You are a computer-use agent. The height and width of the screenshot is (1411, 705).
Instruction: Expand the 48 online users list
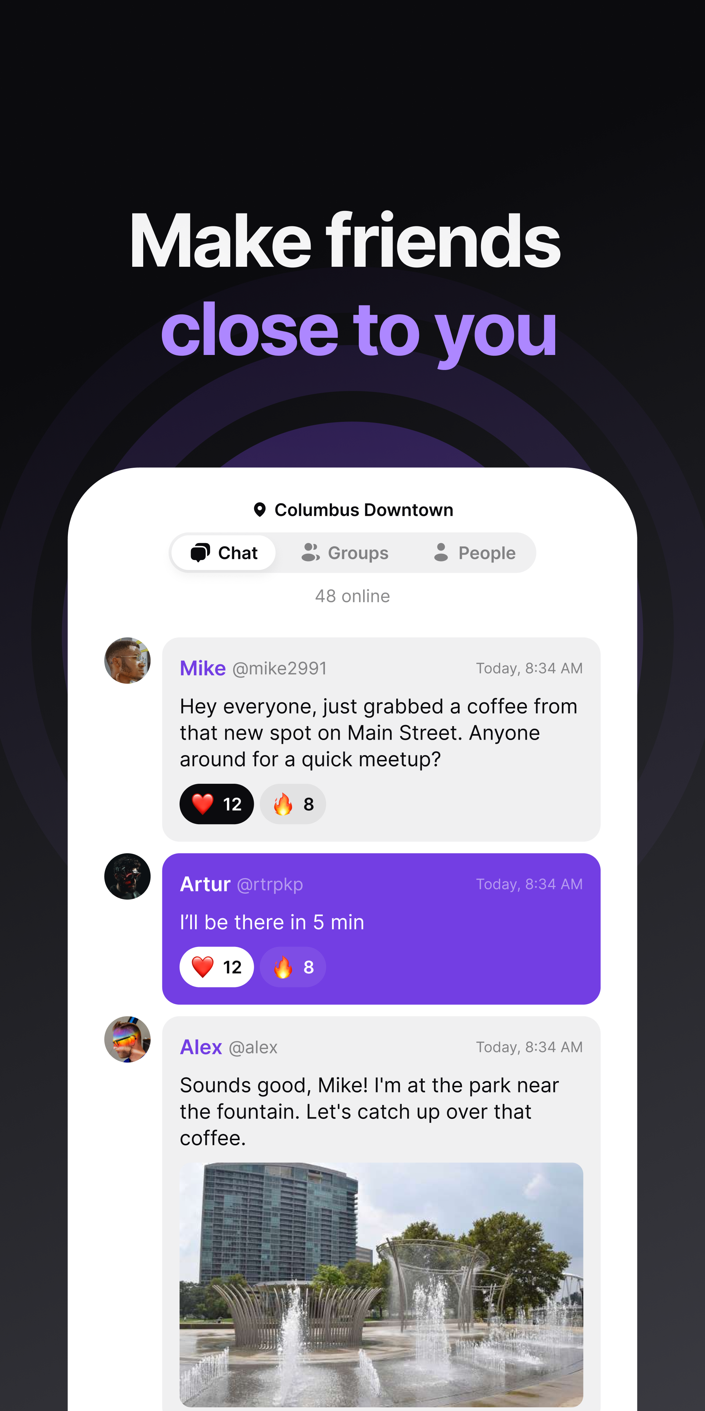[352, 595]
